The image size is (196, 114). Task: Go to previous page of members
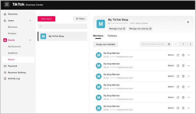coord(176,44)
